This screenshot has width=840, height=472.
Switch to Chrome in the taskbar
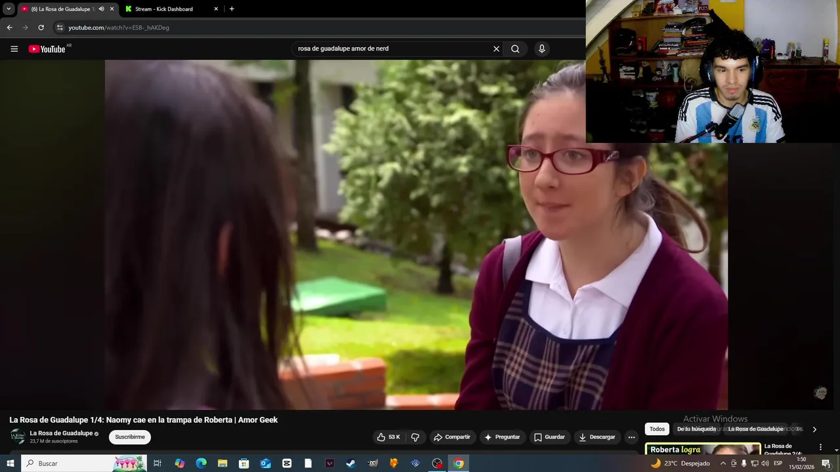tap(459, 463)
